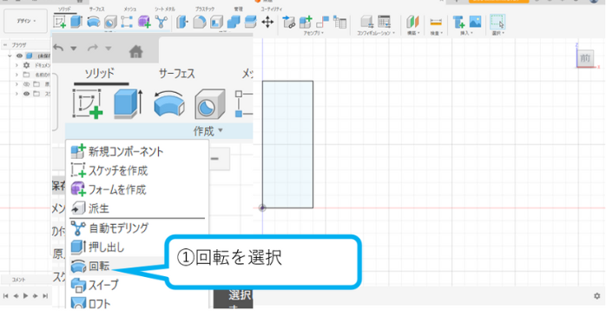
Task: Click the large Extrude cube icon in the inset
Action: point(128,103)
